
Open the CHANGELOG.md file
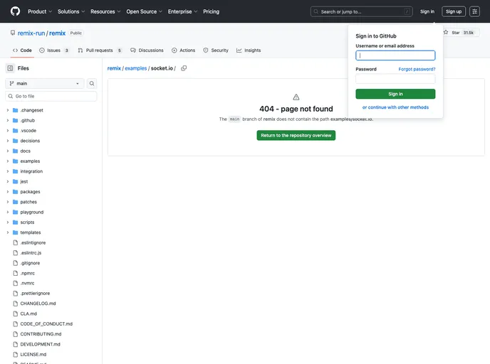(x=38, y=304)
